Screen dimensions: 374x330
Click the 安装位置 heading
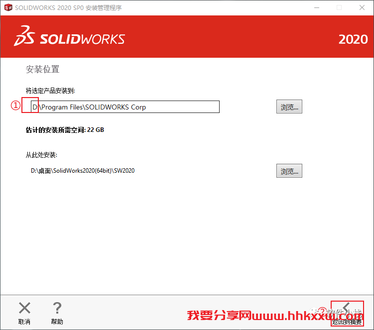tap(42, 69)
